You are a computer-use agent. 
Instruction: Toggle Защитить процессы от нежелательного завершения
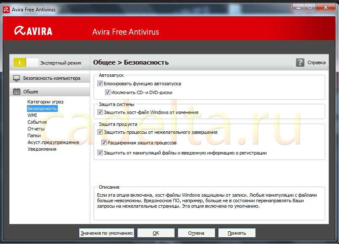pos(100,132)
